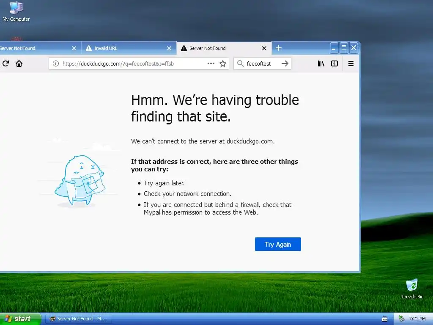Toggle the sidebar view icon

pyautogui.click(x=334, y=63)
